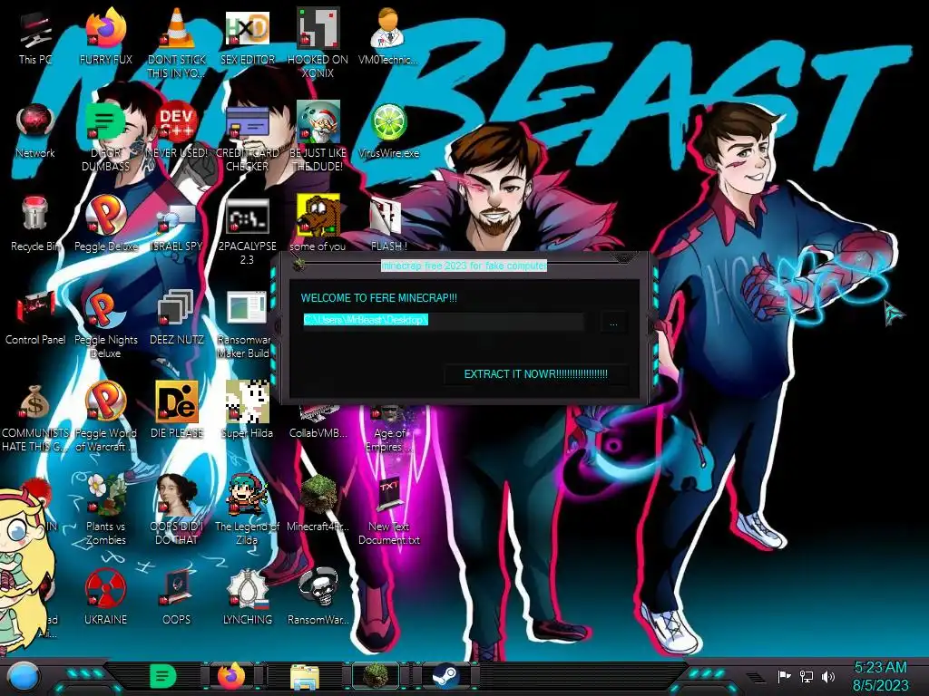This screenshot has width=929, height=696.
Task: Open the DIE PLEASE 'De' icon
Action: coord(176,402)
